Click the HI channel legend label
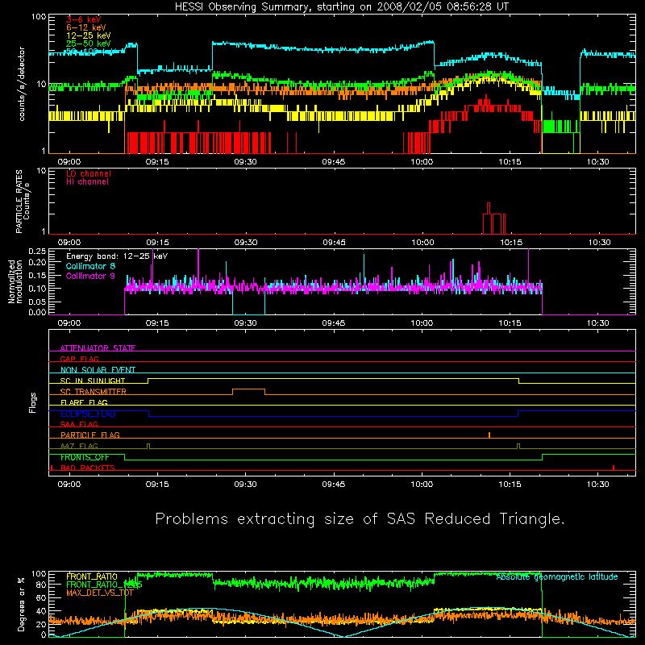The width and height of the screenshot is (645, 645). coord(87,182)
